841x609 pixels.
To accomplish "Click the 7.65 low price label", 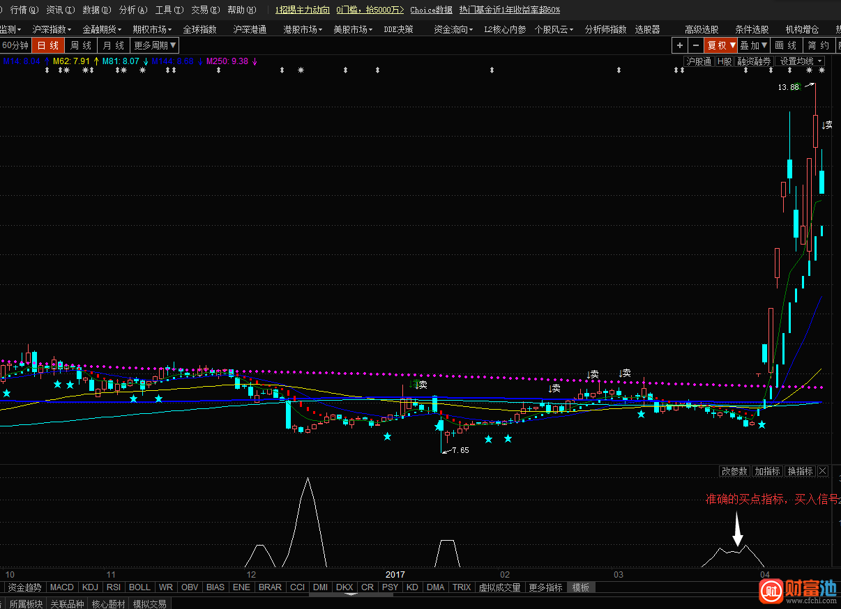I will coord(460,450).
